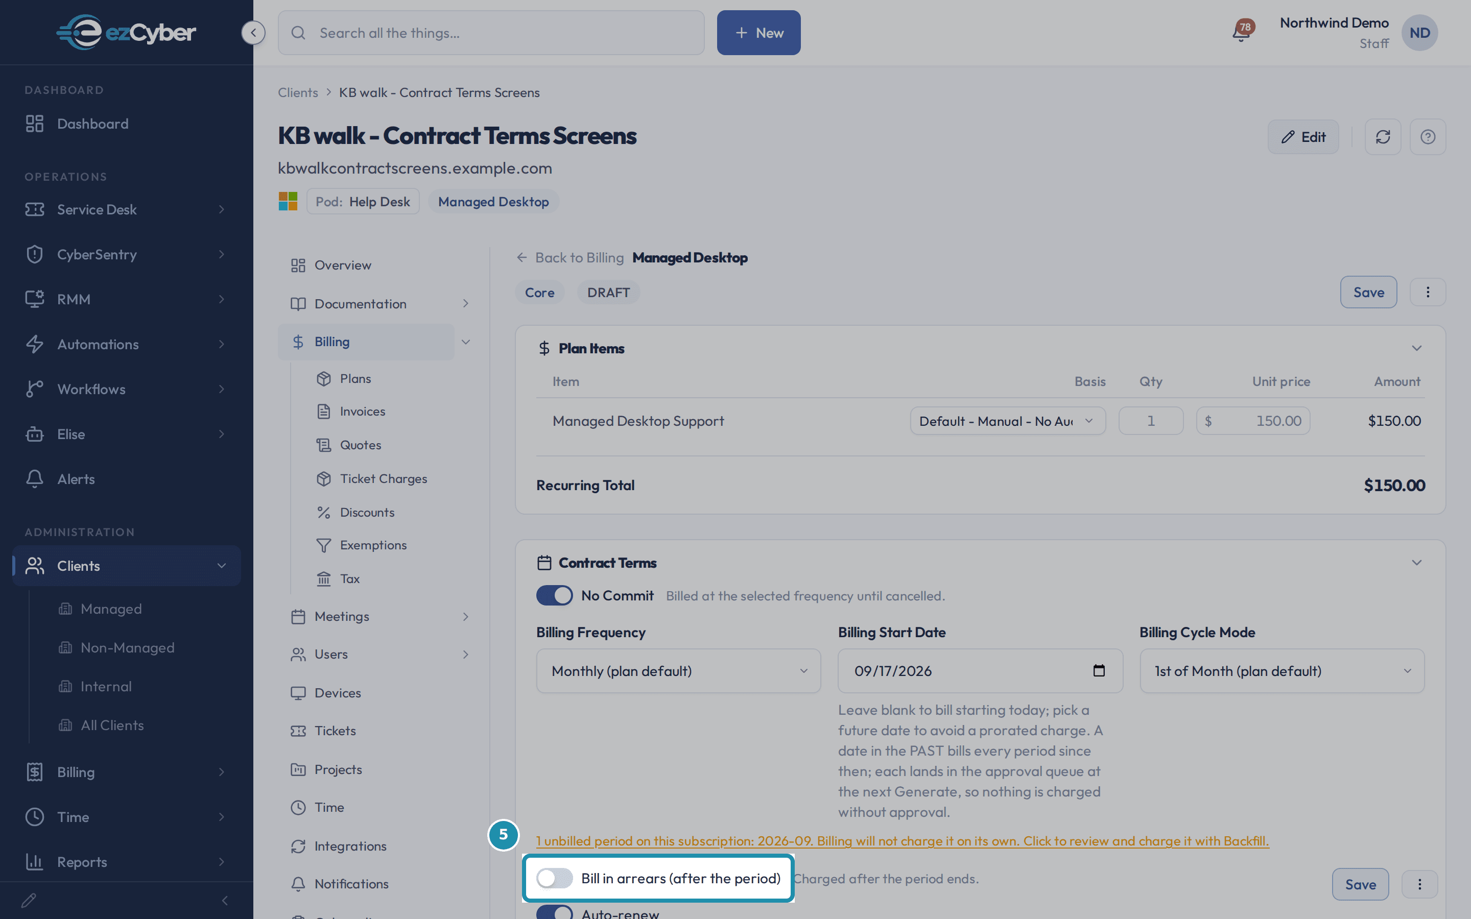This screenshot has width=1471, height=919.
Task: Click the Integrations sync icon
Action: click(x=298, y=846)
